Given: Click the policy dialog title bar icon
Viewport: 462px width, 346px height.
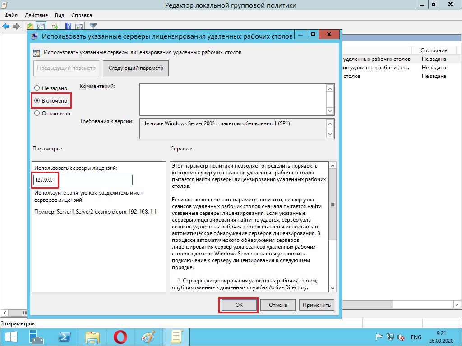Looking at the screenshot, I should click(x=35, y=36).
